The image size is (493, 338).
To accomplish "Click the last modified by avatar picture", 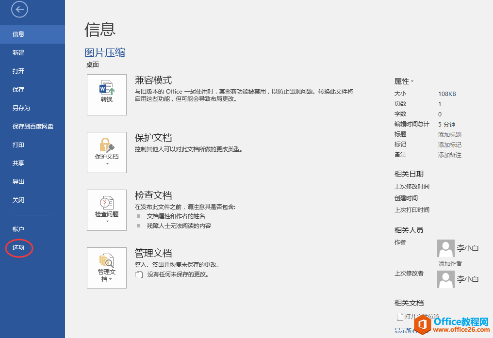I will 446,279.
